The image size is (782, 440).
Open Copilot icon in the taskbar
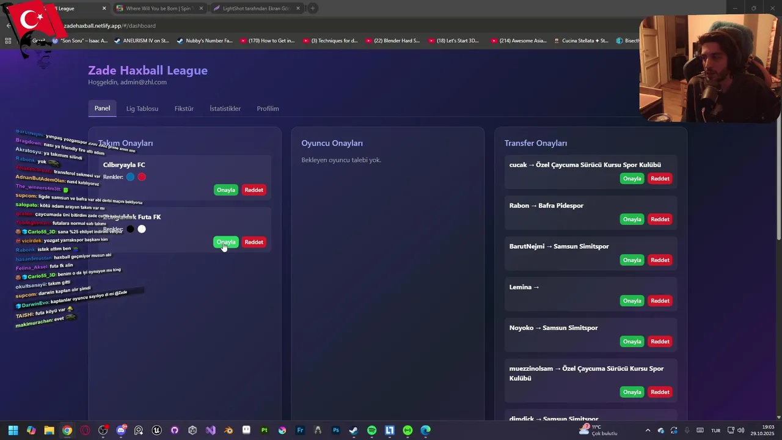(31, 430)
